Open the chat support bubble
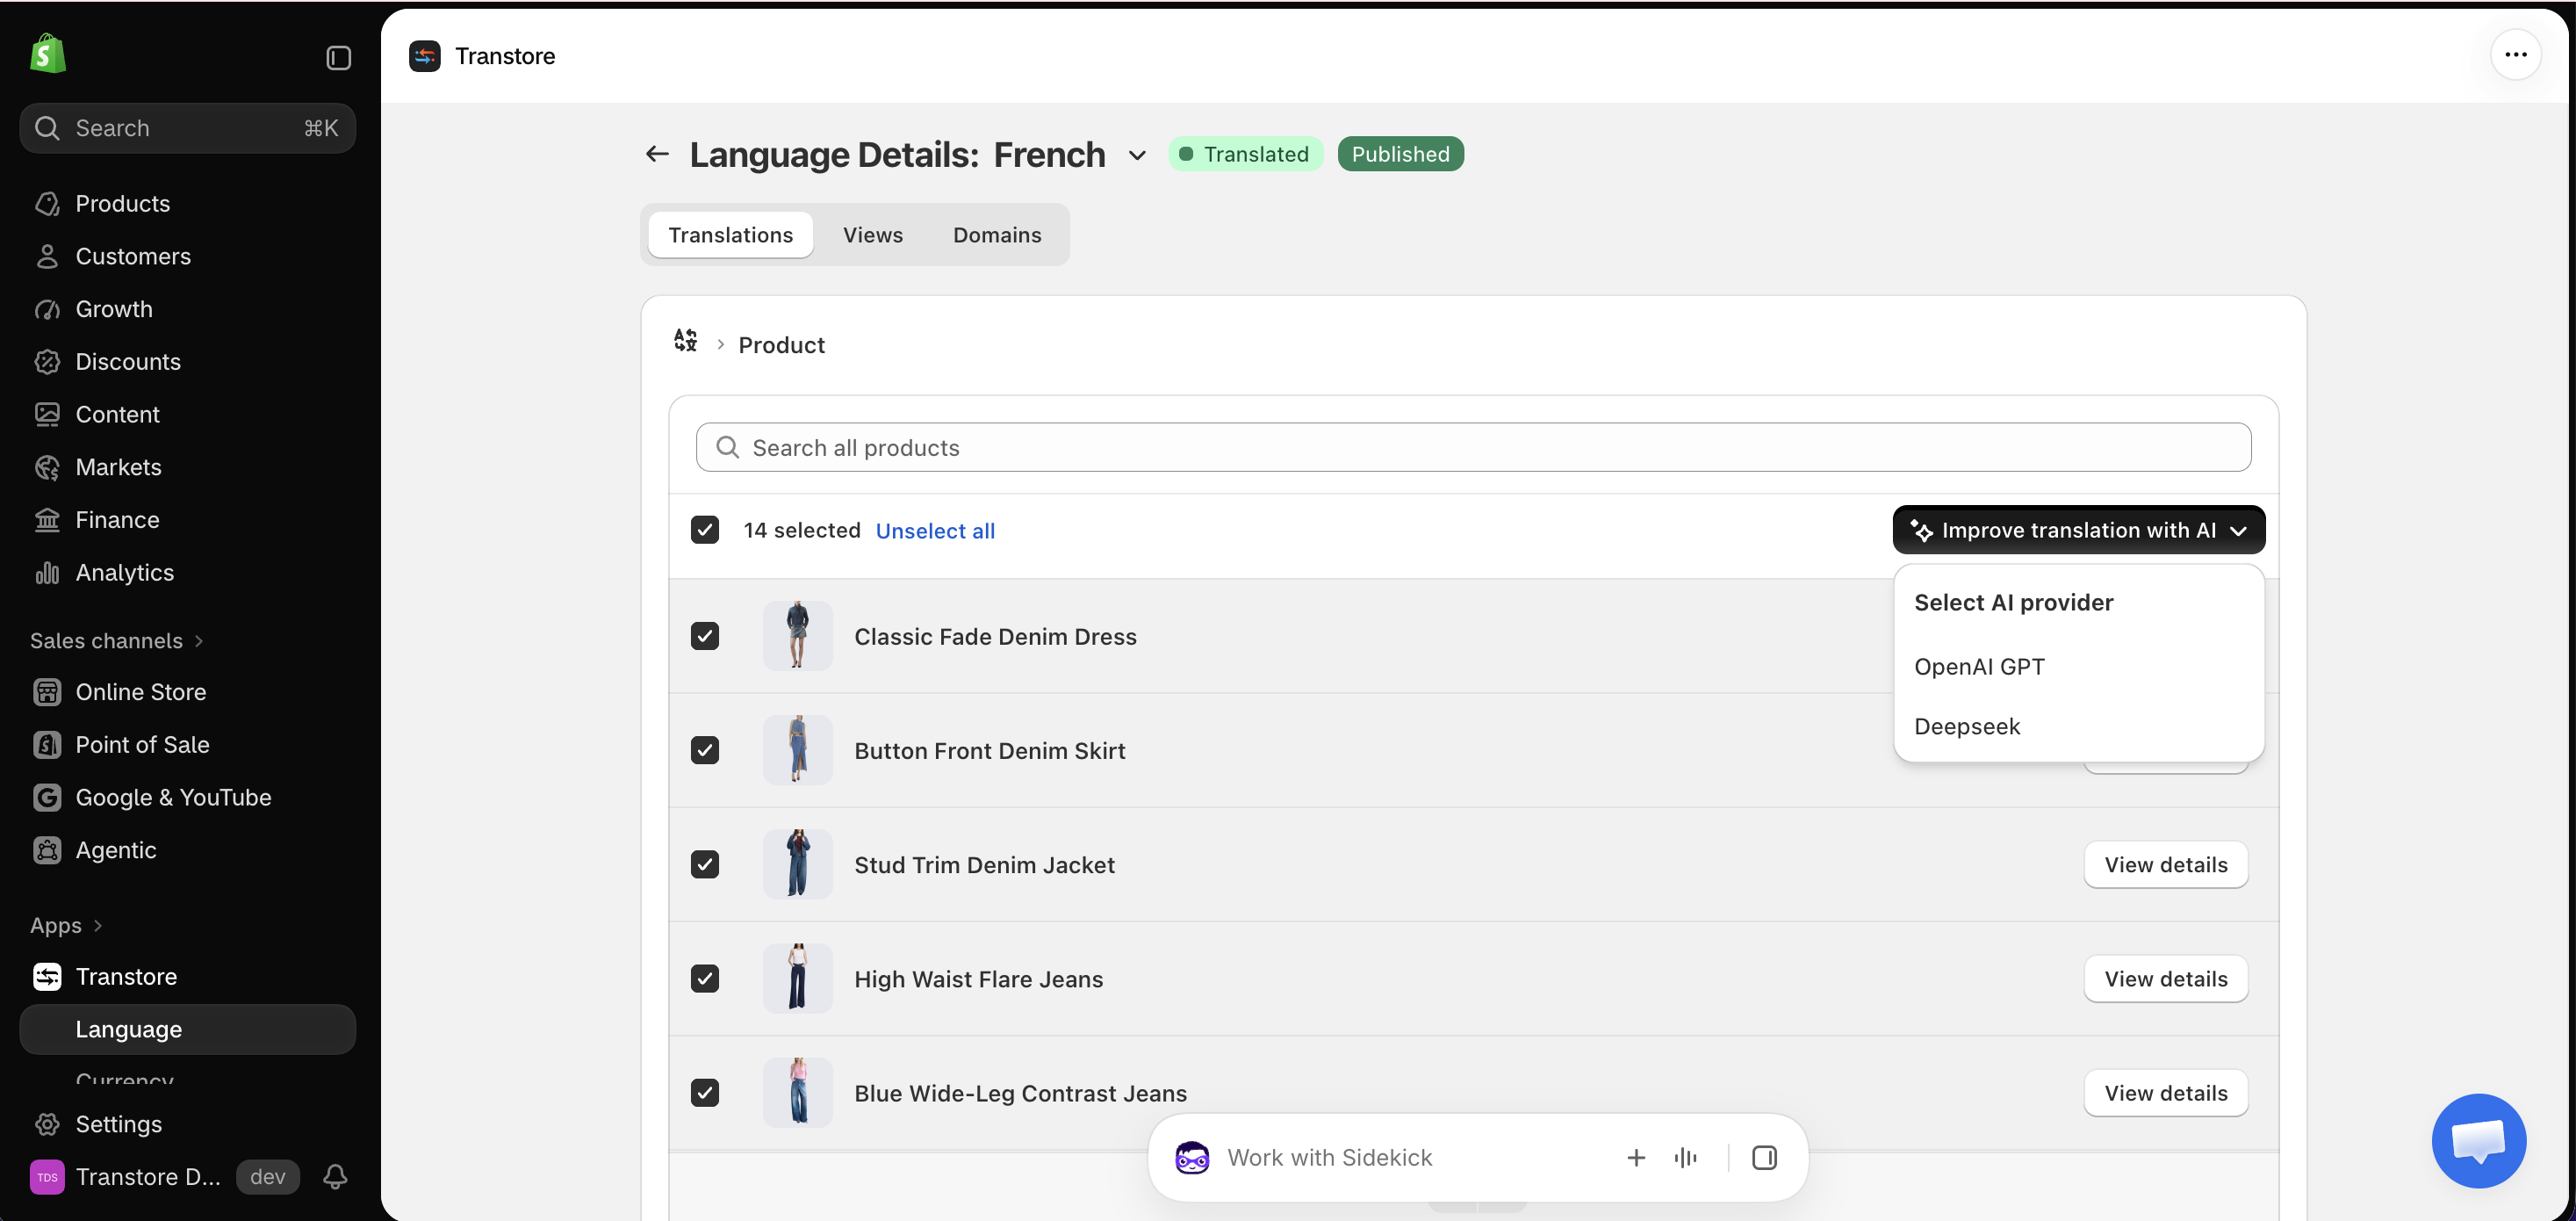The height and width of the screenshot is (1221, 2576). 2479,1140
